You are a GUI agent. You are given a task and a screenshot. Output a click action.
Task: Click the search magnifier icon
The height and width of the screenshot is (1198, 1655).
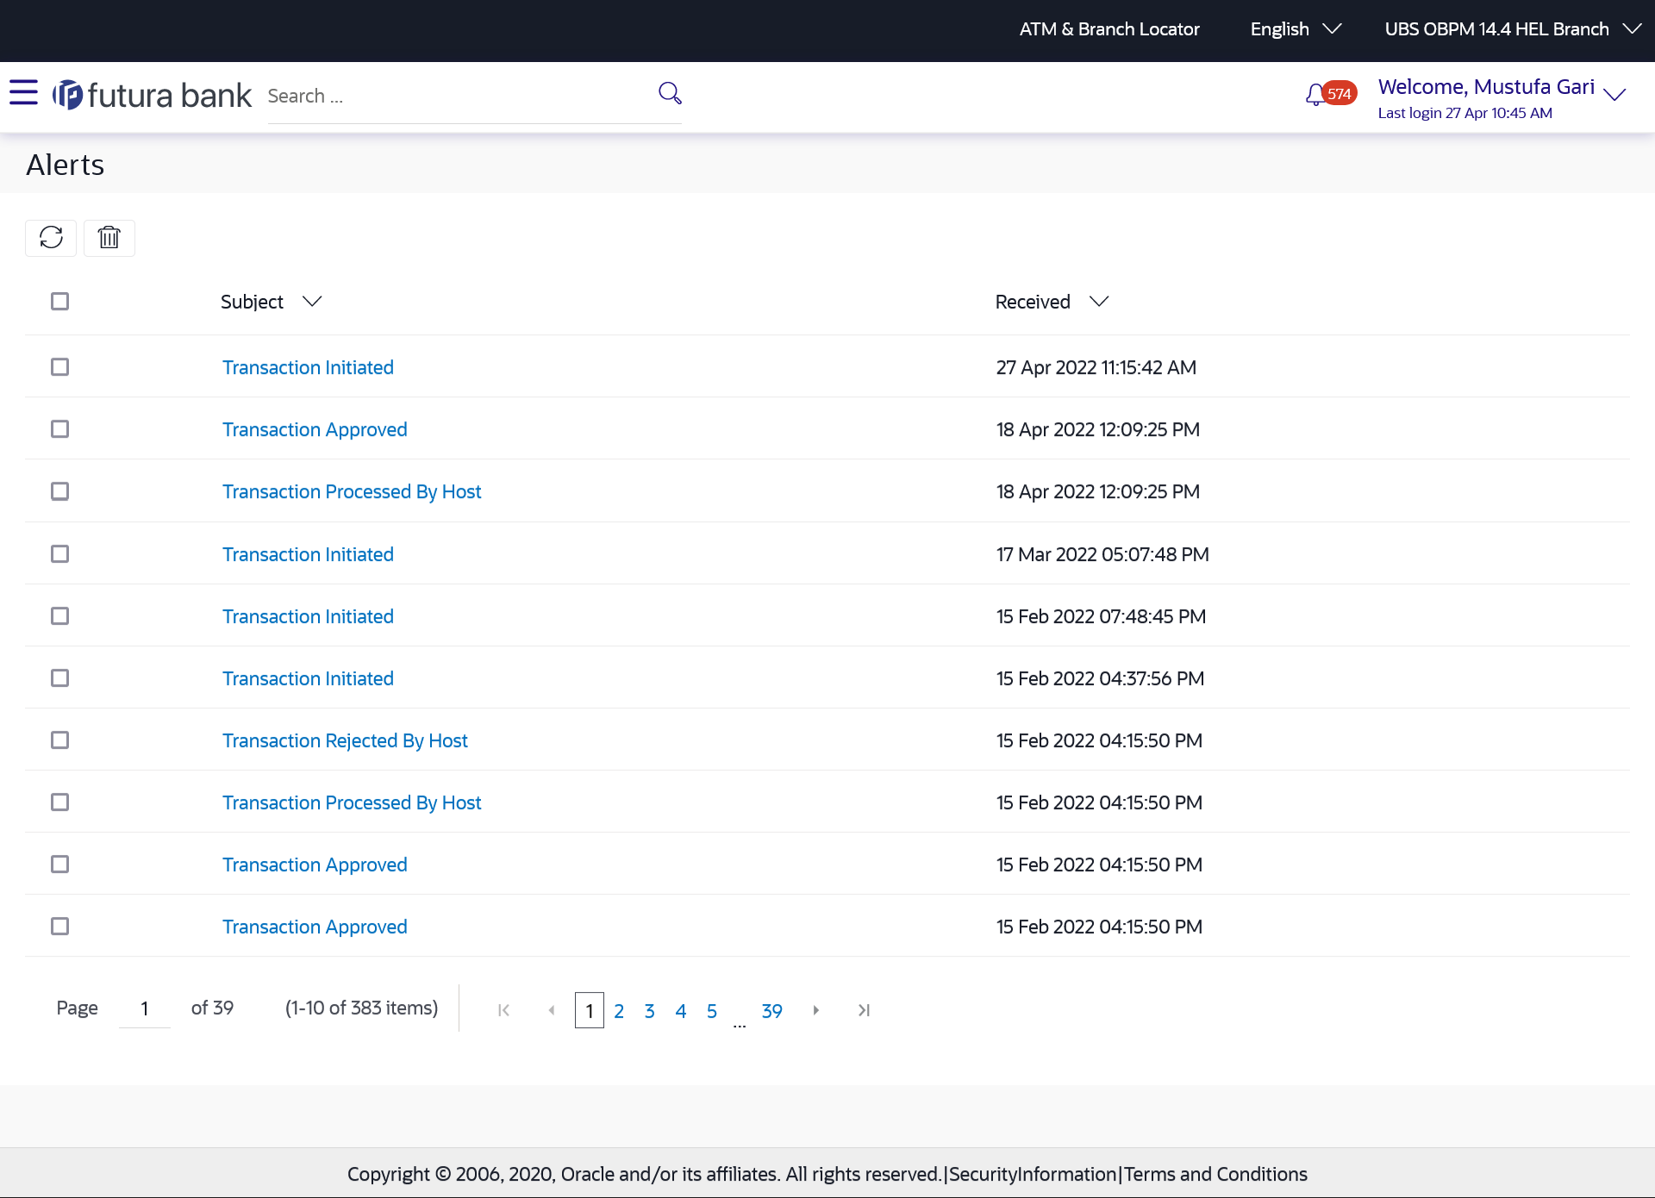(x=670, y=93)
